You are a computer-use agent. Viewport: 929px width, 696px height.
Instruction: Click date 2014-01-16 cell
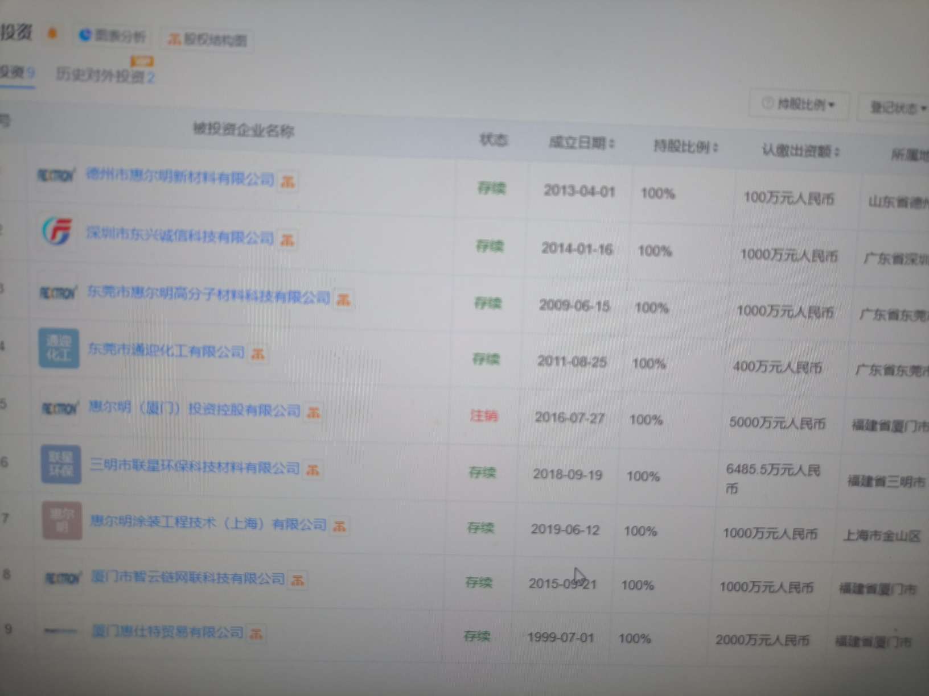[x=577, y=248]
